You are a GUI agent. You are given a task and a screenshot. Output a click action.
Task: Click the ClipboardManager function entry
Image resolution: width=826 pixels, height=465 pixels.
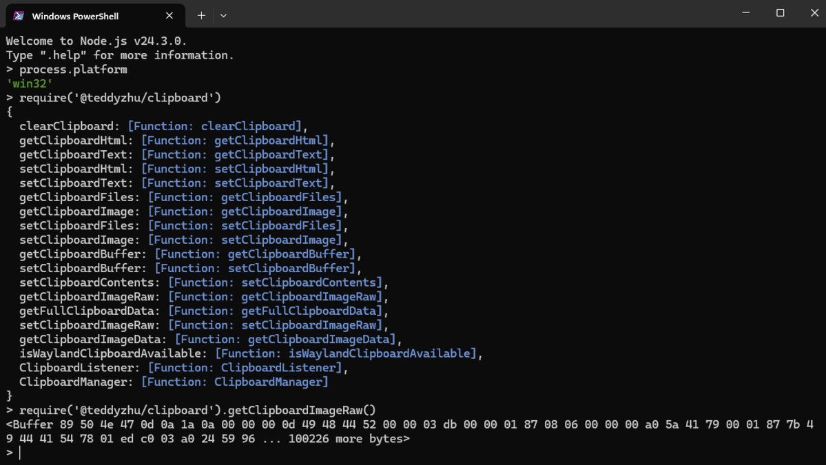(x=174, y=382)
